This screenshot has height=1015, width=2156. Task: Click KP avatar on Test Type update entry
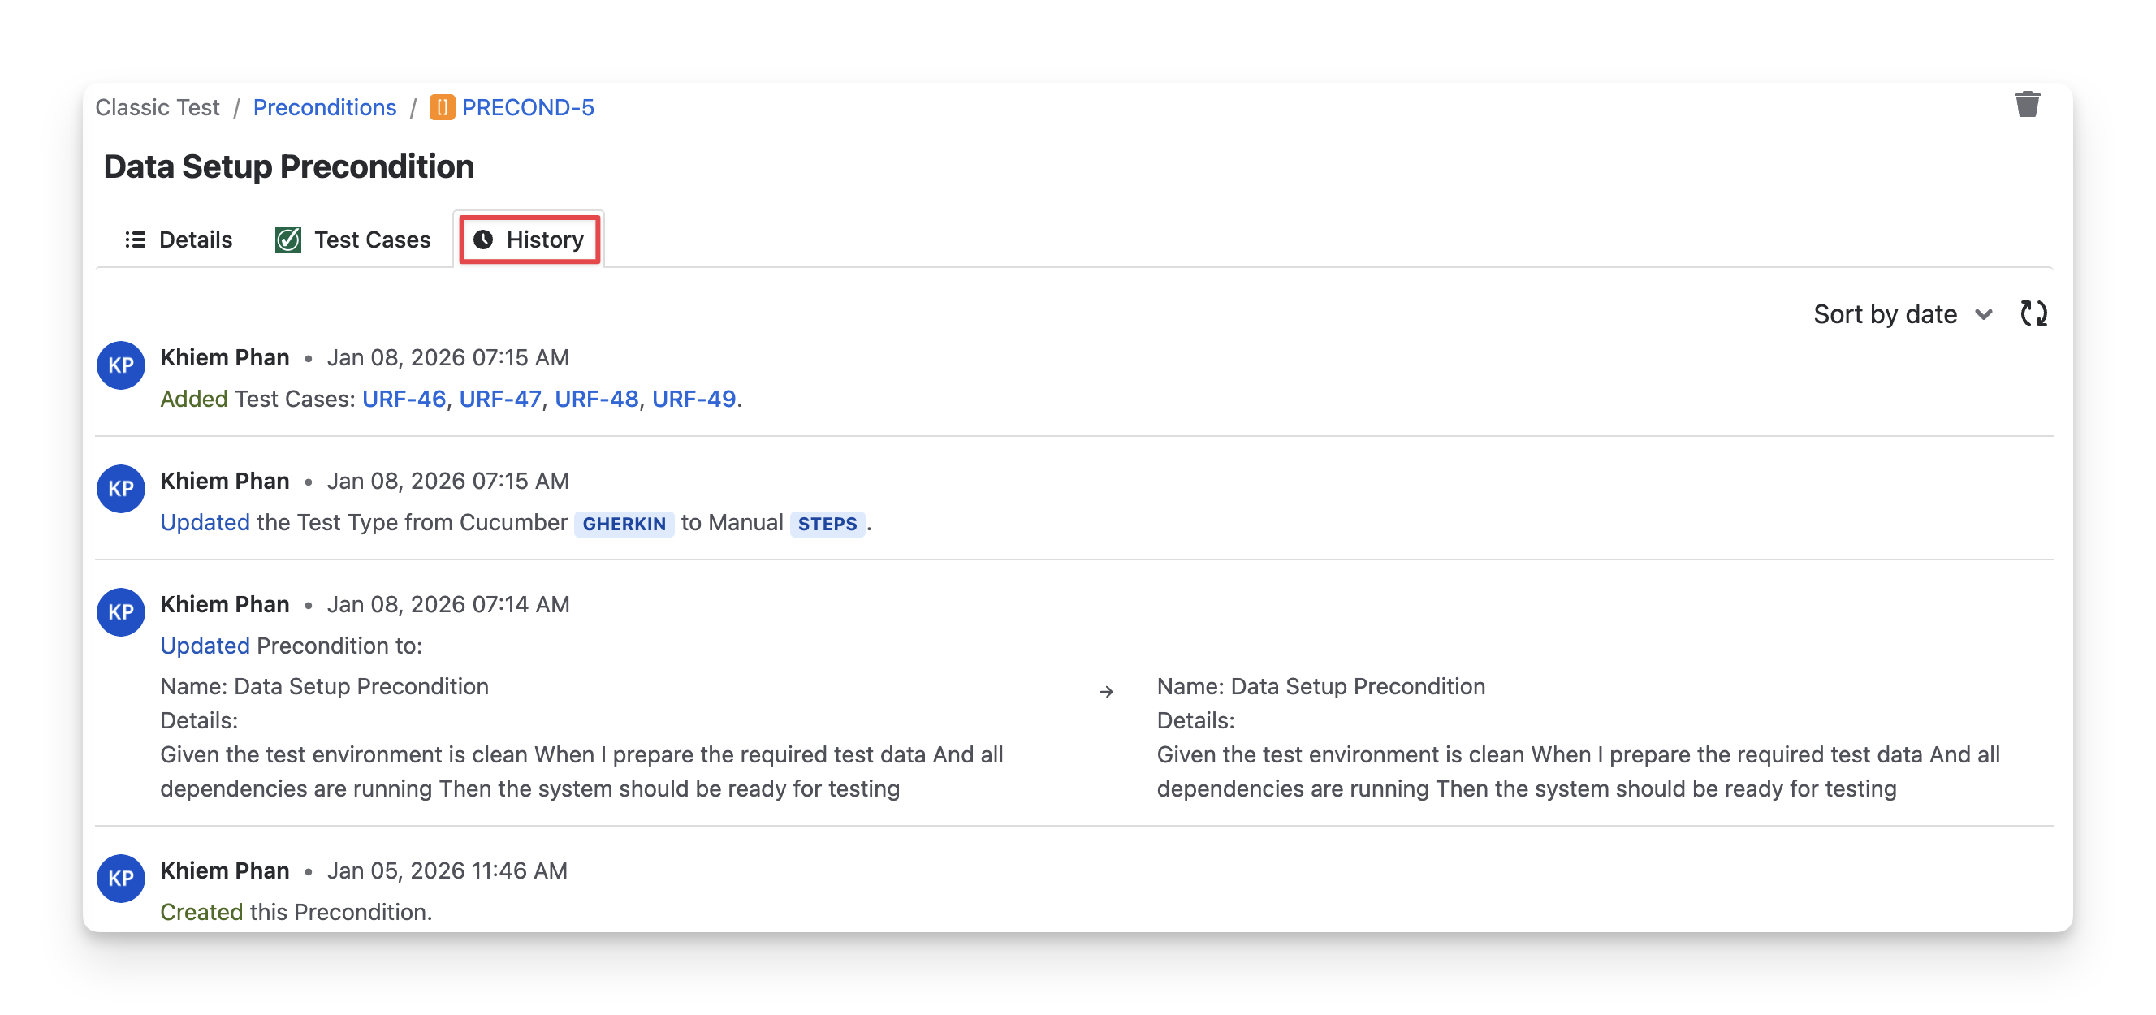(x=120, y=489)
